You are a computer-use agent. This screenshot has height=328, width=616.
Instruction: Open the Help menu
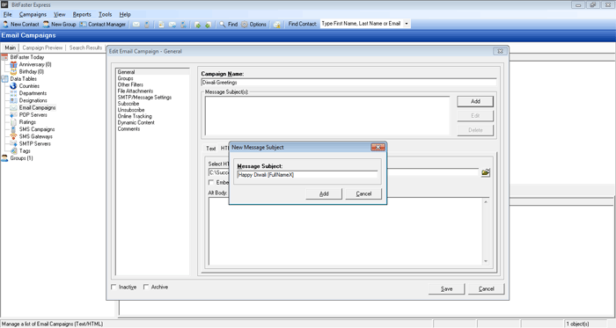click(x=125, y=15)
